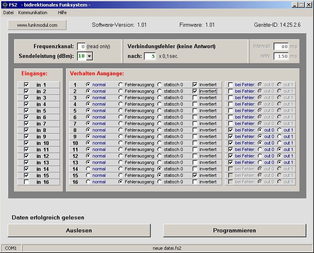The image size is (314, 253).
Task: Select statisch 0 for output 4
Action: pyautogui.click(x=160, y=104)
